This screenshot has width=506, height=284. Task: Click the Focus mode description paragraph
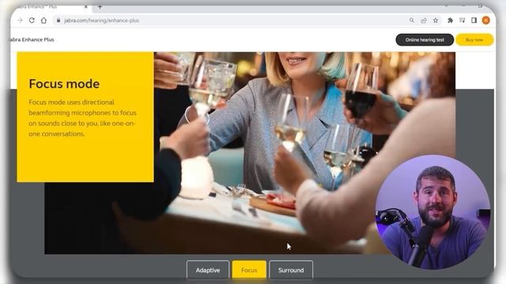click(82, 118)
